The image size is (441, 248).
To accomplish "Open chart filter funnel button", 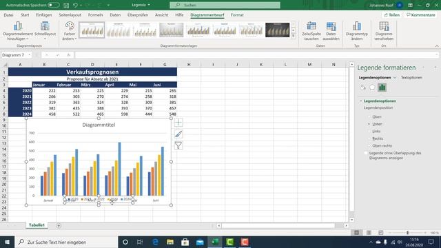I will tap(178, 145).
